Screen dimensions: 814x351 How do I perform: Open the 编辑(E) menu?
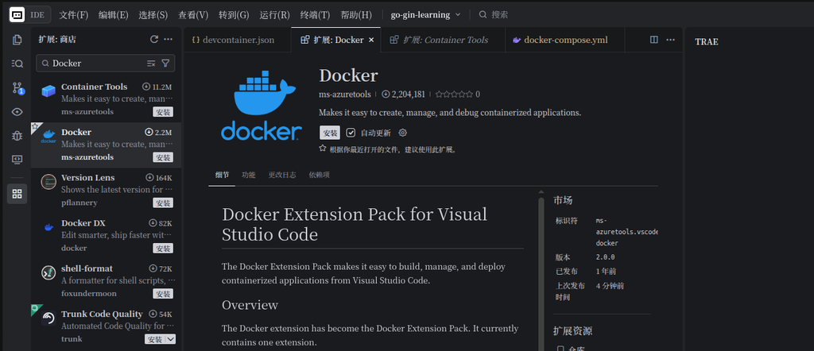click(113, 14)
